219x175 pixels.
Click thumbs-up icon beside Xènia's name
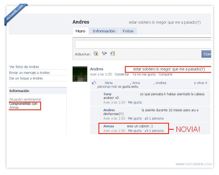pos(94,83)
